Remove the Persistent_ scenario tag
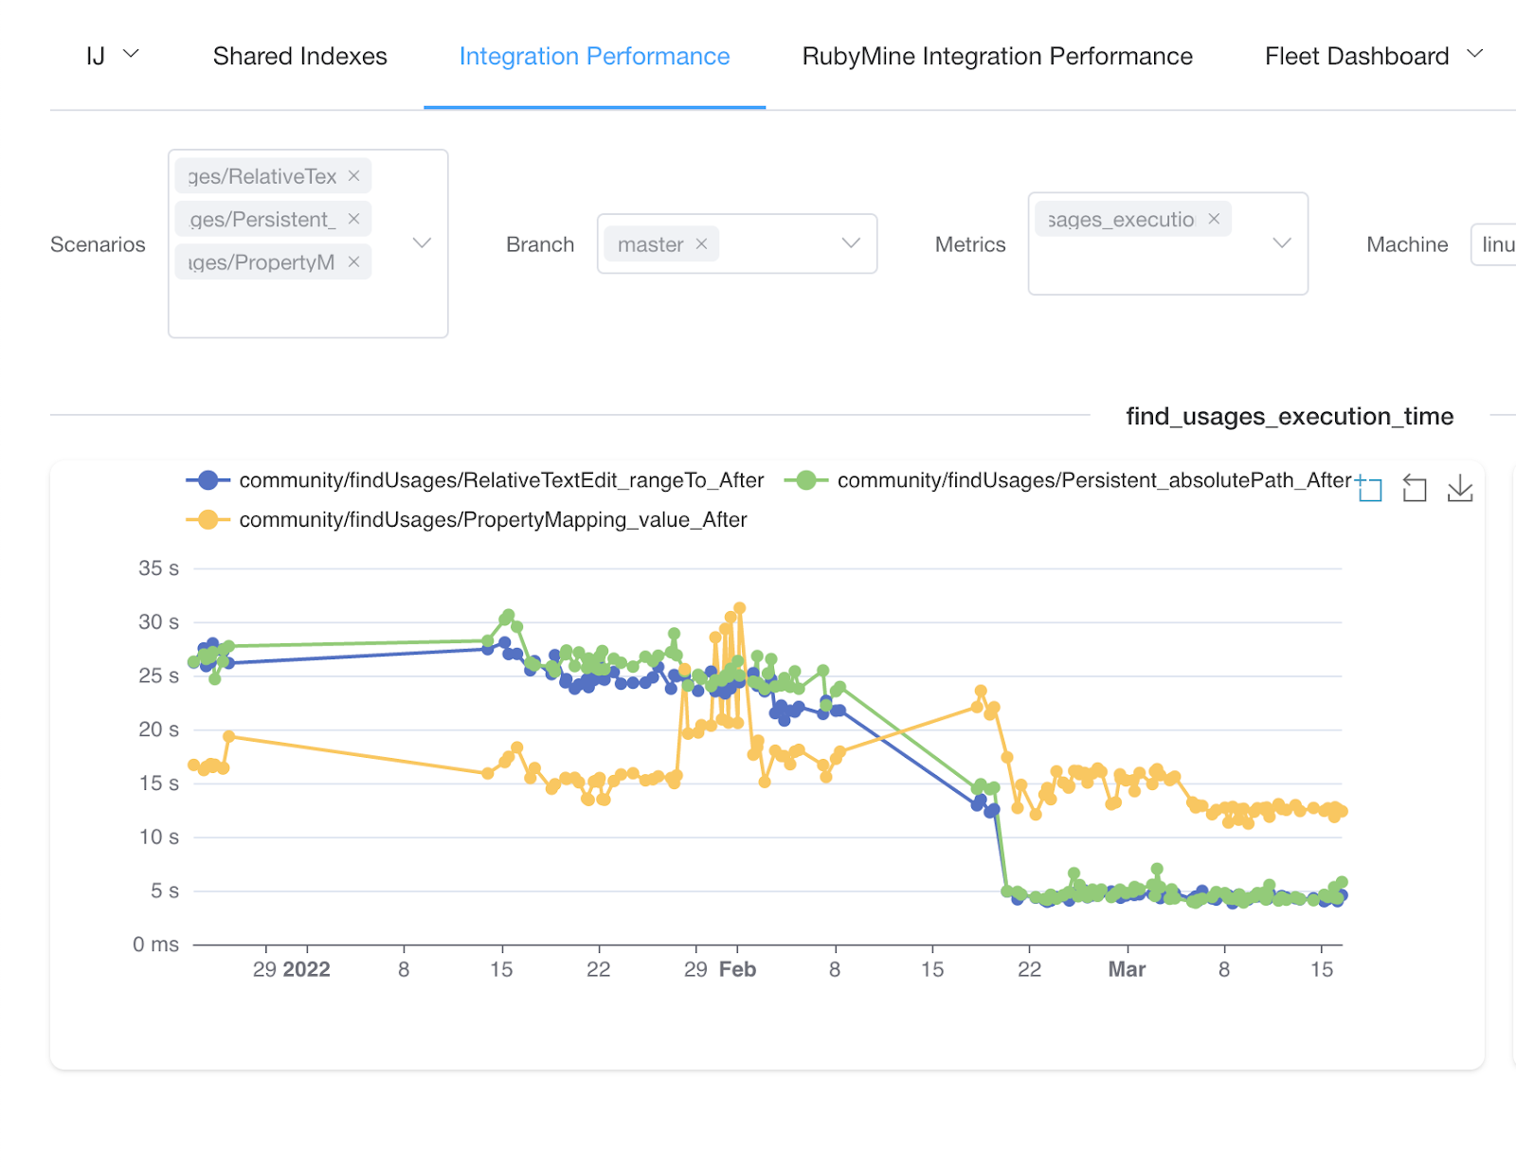This screenshot has width=1516, height=1170. 353,219
